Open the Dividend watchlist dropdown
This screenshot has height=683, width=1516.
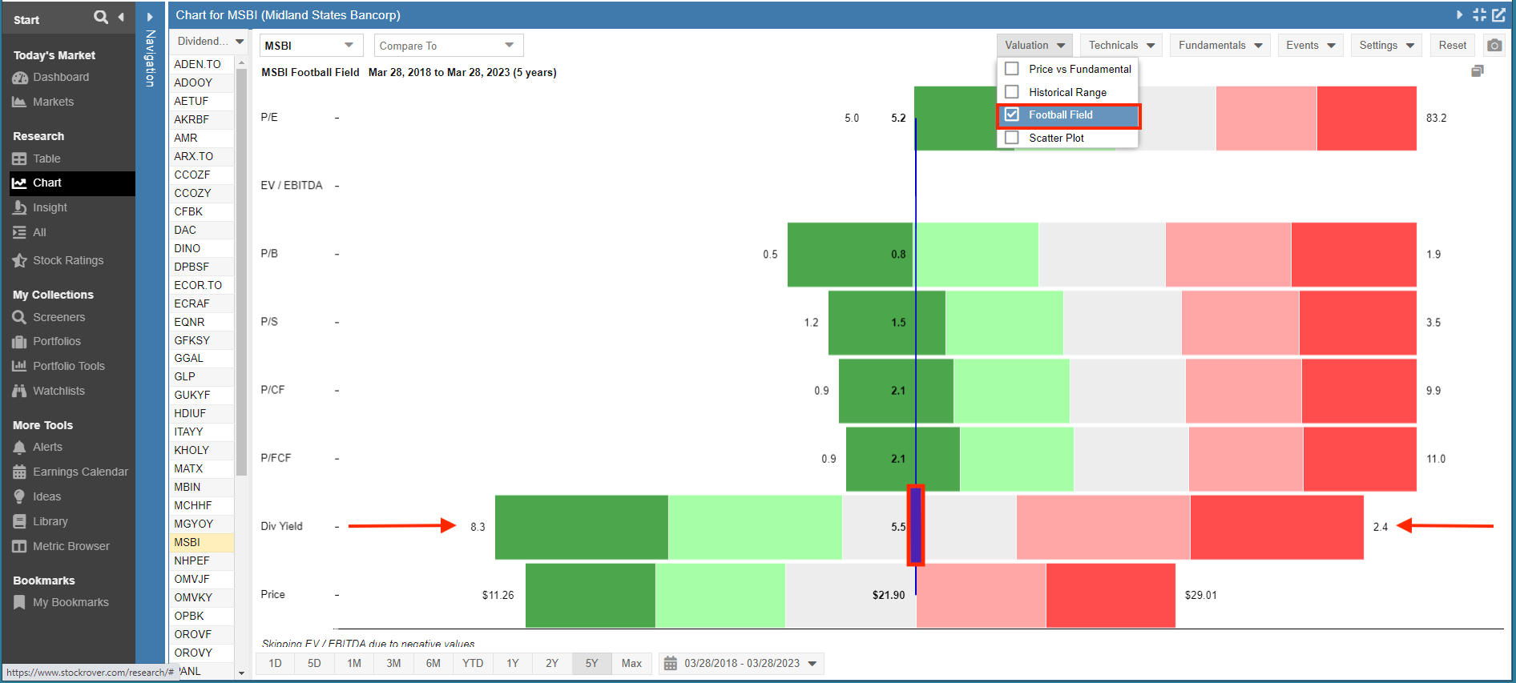(x=210, y=42)
